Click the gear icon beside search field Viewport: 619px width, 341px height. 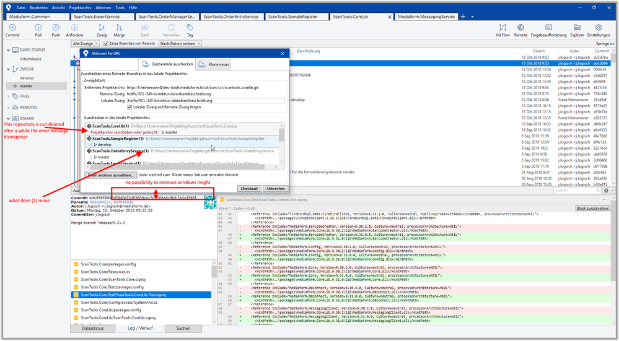pos(606,191)
